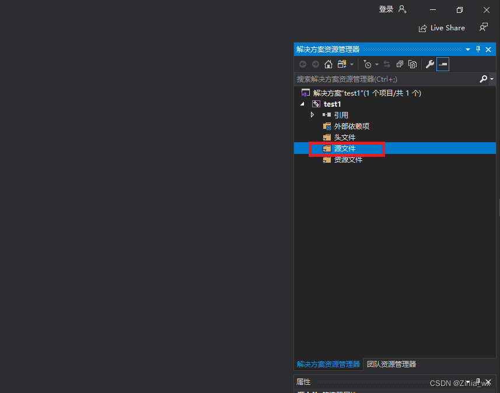
Task: Toggle the pending changes filter clock icon
Action: 368,64
